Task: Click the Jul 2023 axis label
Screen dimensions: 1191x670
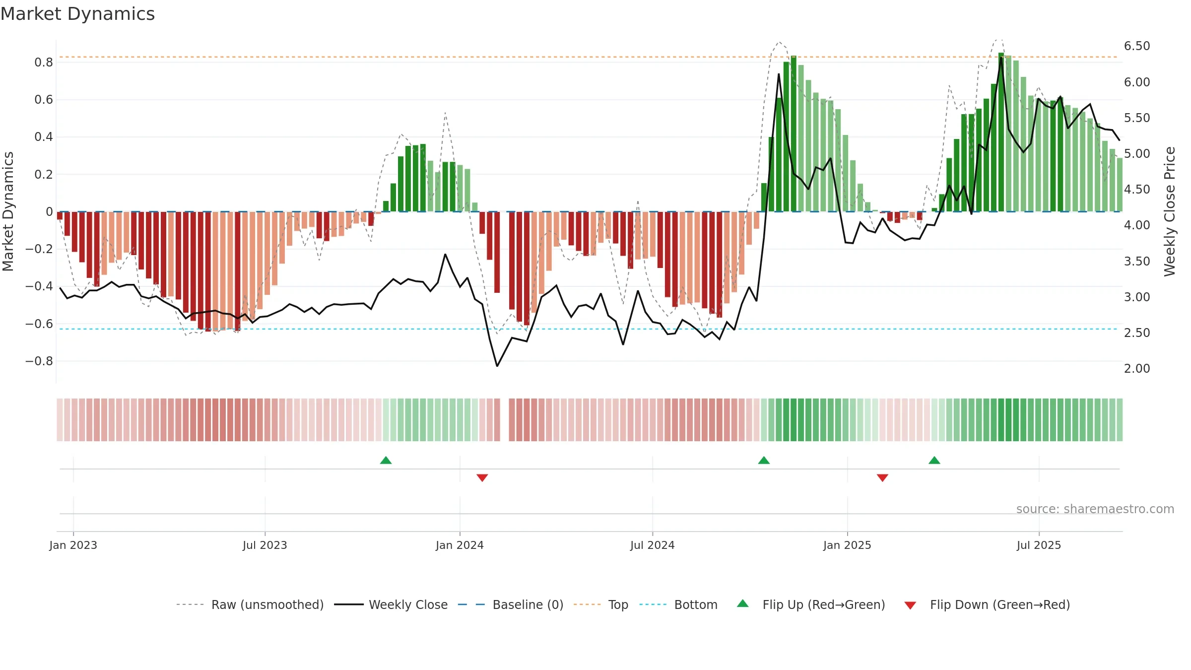Action: coord(265,545)
